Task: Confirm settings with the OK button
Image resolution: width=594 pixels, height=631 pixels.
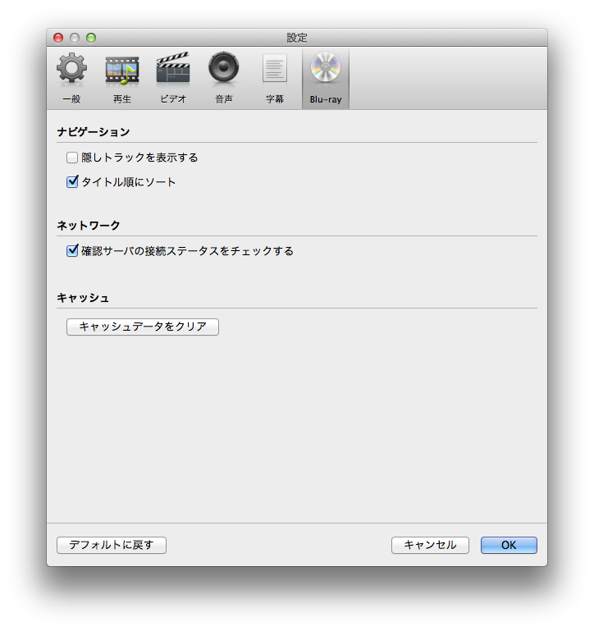Action: point(509,545)
